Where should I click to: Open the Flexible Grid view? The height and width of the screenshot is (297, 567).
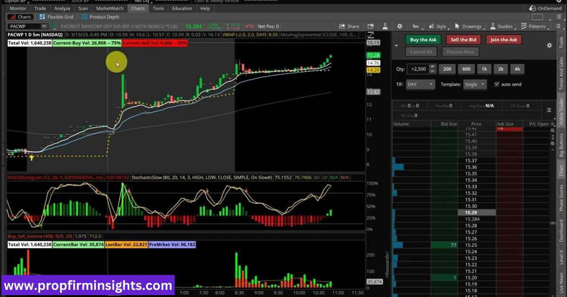click(x=56, y=17)
